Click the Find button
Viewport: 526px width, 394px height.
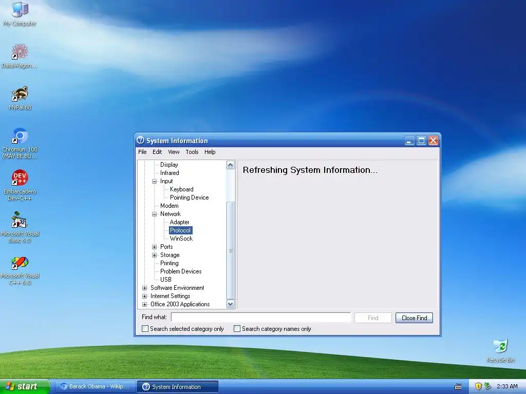[373, 318]
